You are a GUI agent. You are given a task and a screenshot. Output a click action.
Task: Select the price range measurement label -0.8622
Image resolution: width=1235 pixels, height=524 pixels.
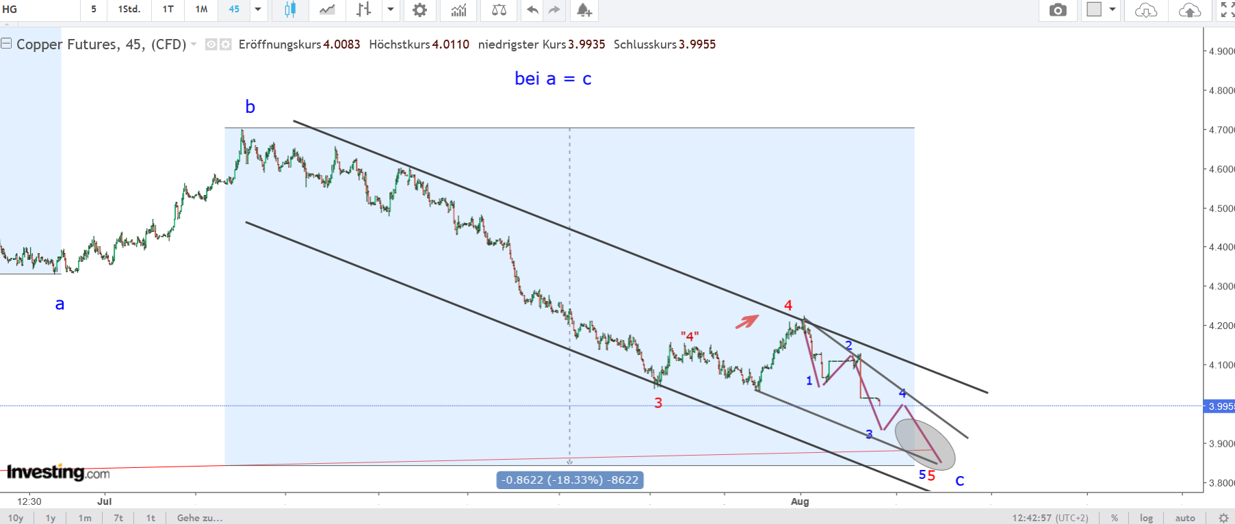pos(570,480)
